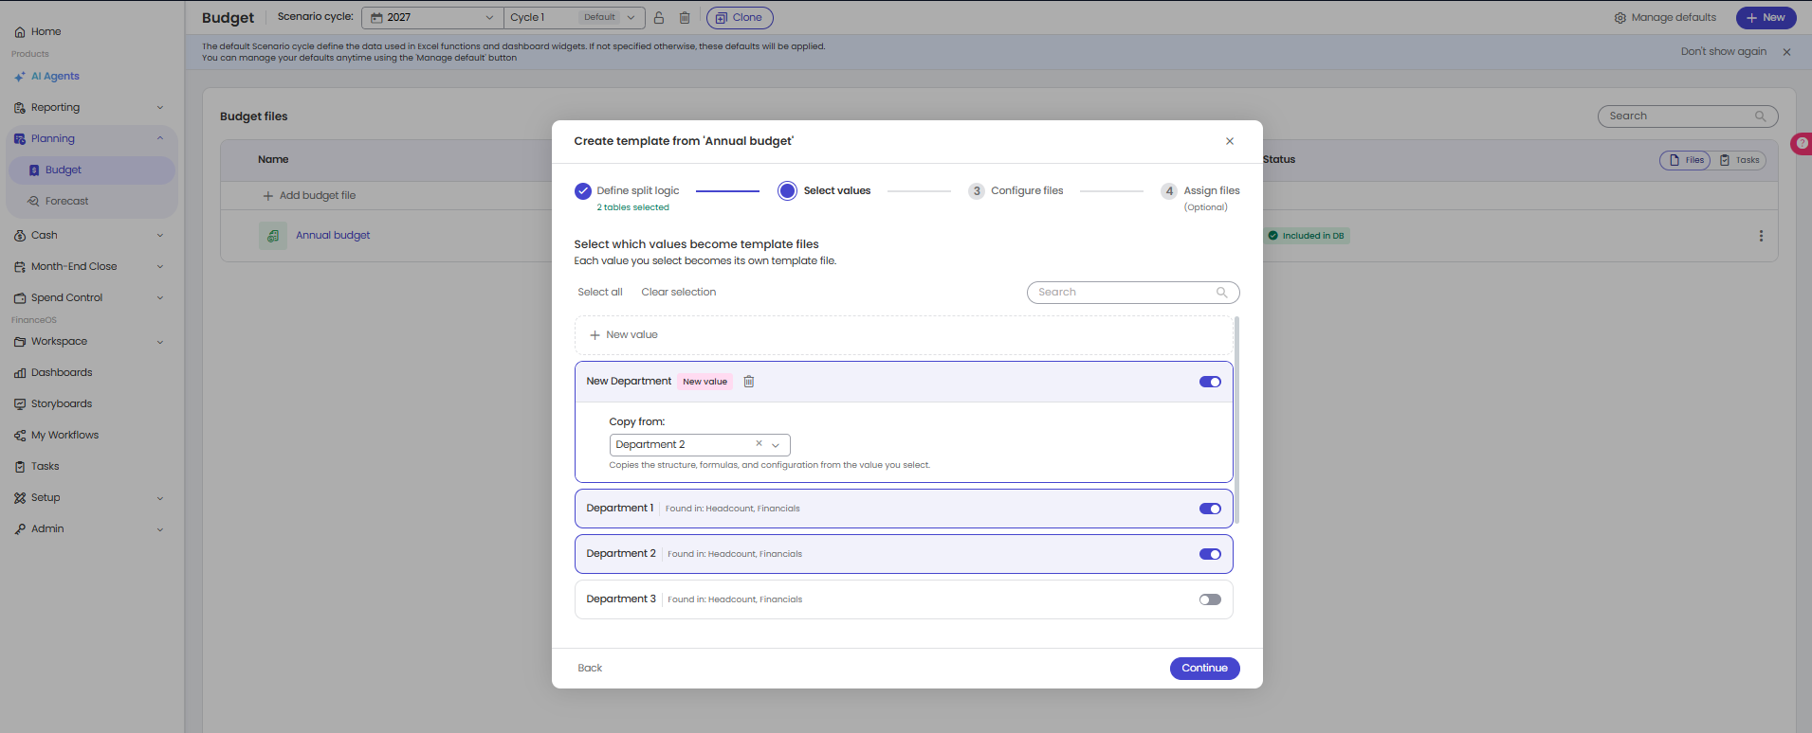The width and height of the screenshot is (1812, 733).
Task: Toggle off New Department switch
Action: 1210,382
